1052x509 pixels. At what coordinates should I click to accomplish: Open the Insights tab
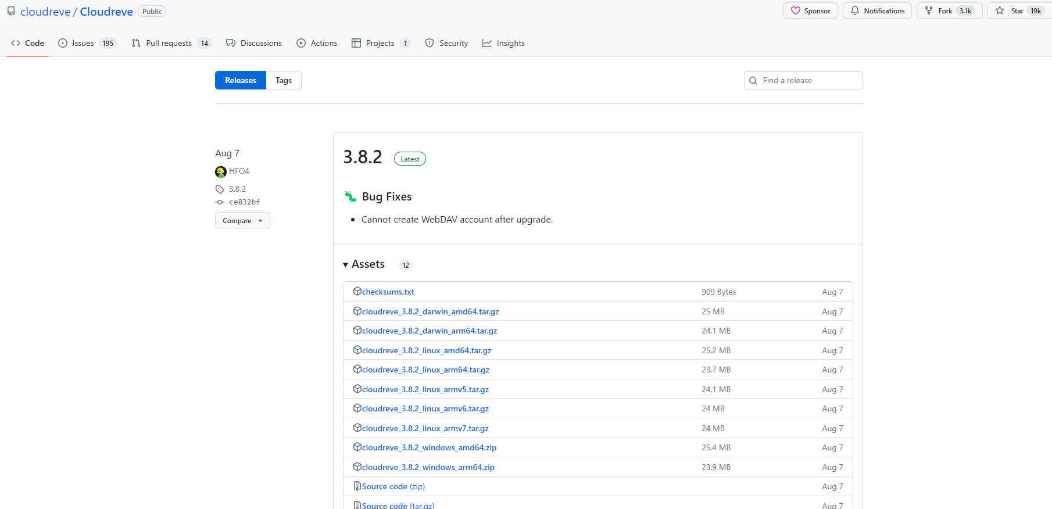tap(503, 43)
